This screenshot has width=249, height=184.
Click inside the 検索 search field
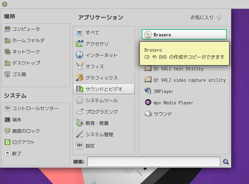point(154,162)
